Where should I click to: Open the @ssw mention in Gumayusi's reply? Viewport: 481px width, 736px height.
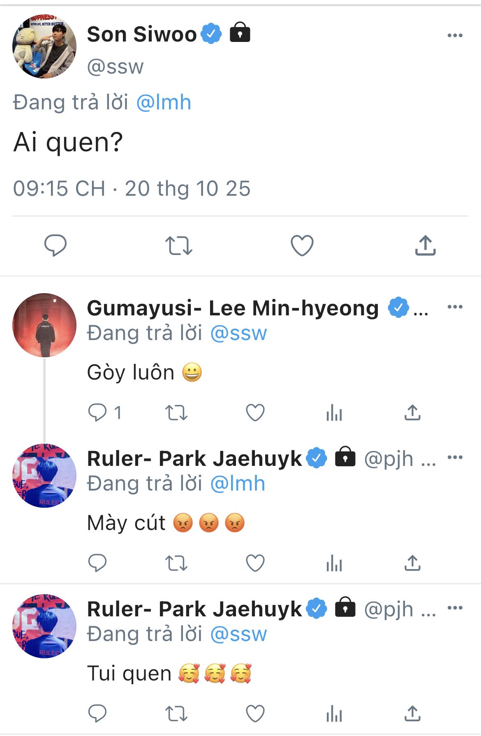point(238,333)
